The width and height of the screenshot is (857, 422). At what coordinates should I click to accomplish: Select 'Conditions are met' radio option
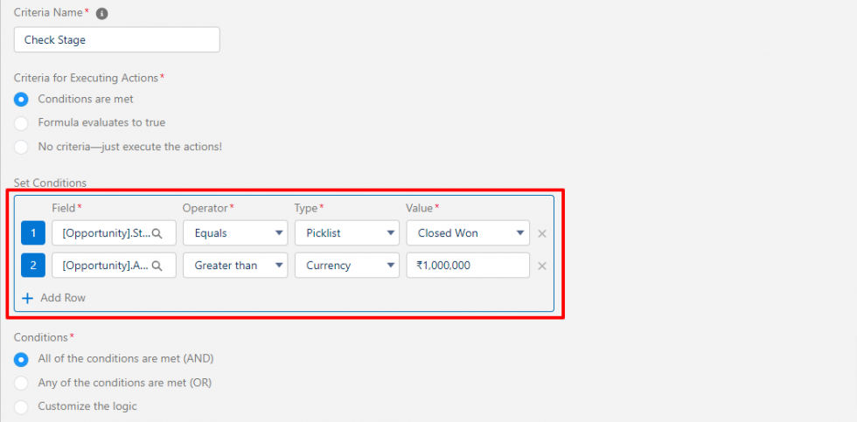pos(22,100)
